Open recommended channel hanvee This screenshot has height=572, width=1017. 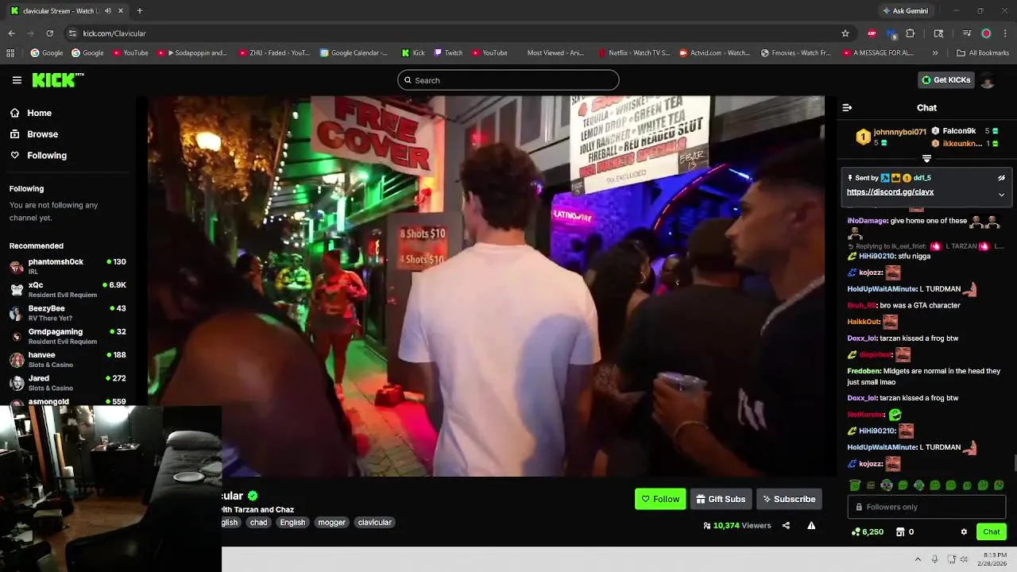(x=68, y=359)
